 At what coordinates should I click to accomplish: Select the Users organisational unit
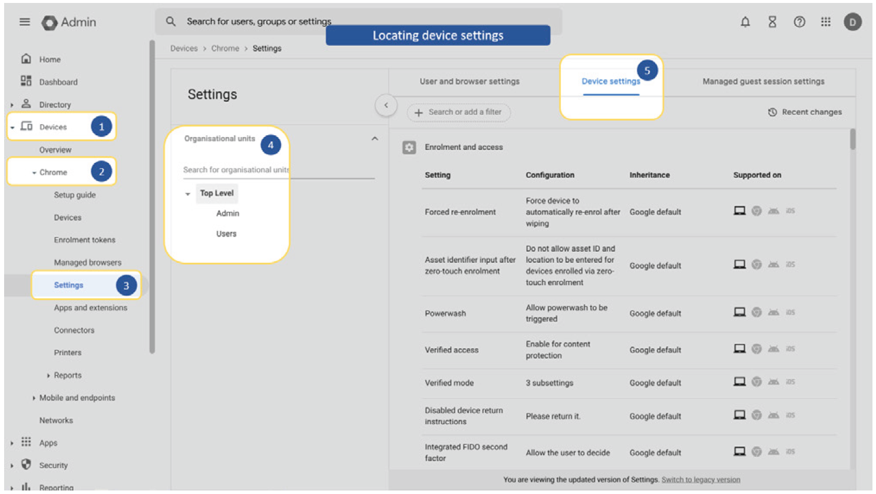click(x=226, y=233)
